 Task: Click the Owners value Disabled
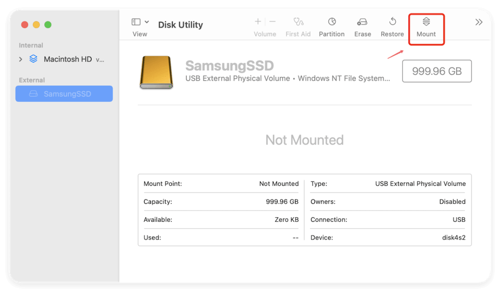click(452, 202)
